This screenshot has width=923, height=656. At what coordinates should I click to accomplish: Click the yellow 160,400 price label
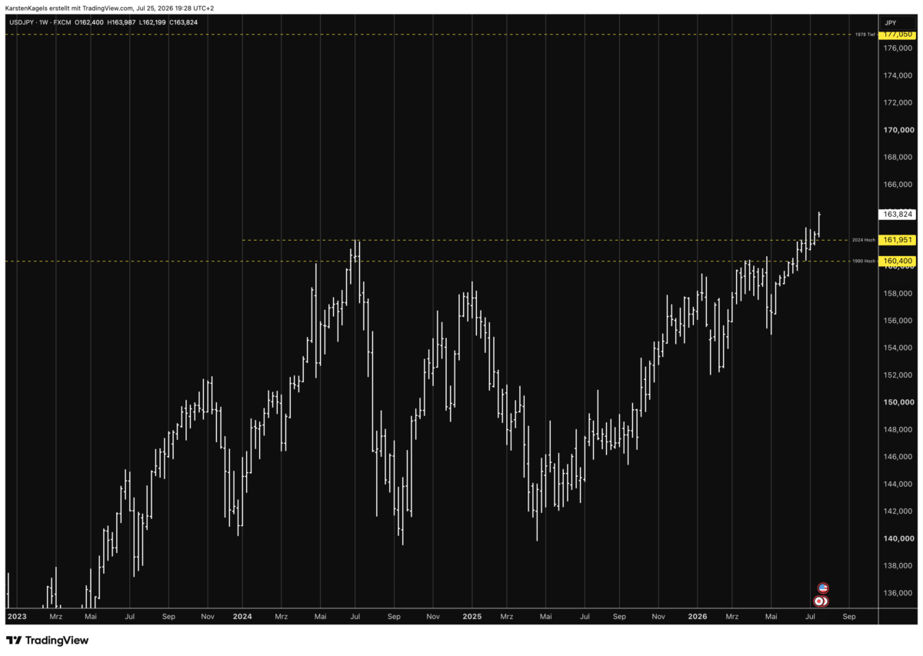[x=898, y=261]
